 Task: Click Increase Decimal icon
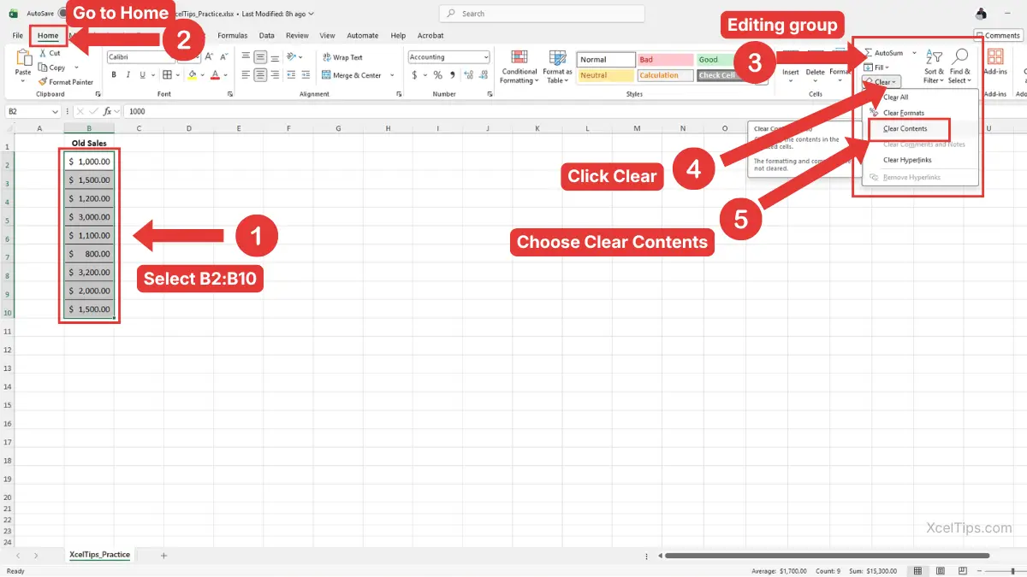coord(467,75)
